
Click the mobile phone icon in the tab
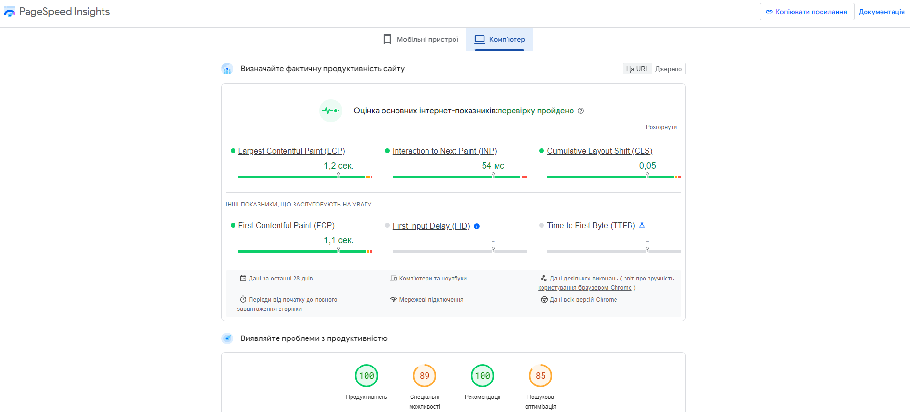[x=387, y=39]
